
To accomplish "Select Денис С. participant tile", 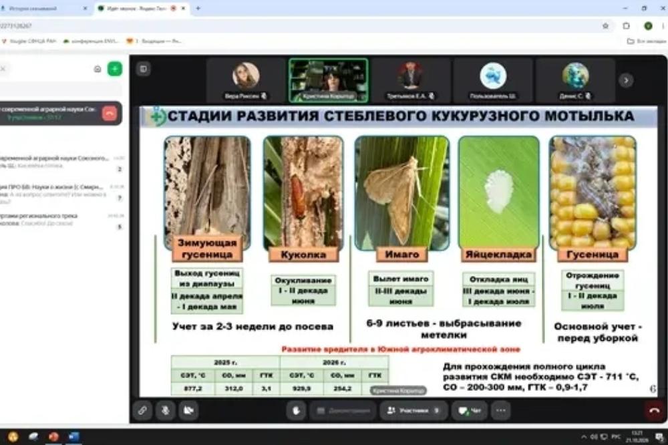I will click(x=575, y=81).
